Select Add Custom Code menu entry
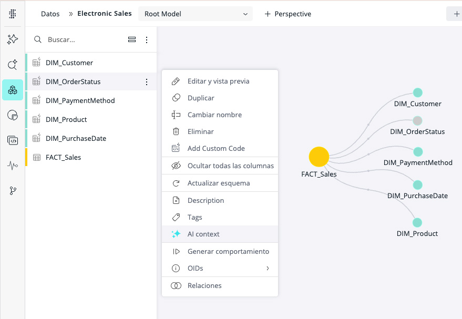 click(x=220, y=148)
